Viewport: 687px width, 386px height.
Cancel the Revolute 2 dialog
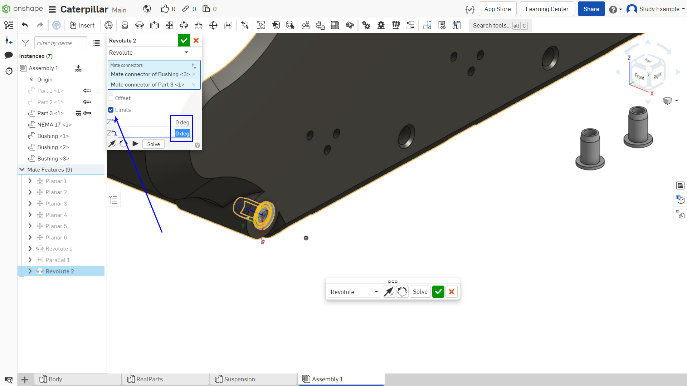(x=196, y=40)
